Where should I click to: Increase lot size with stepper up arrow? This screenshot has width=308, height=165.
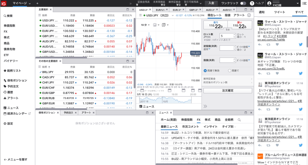(x=234, y=35)
